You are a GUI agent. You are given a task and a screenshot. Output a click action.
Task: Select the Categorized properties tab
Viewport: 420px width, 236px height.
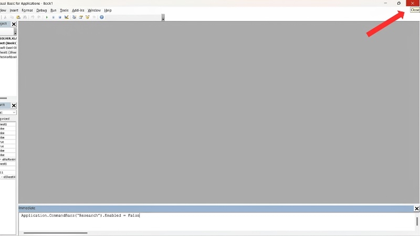5,119
